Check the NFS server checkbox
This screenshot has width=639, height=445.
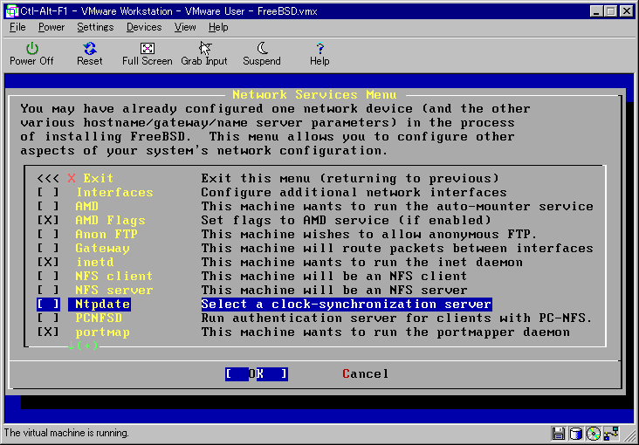pyautogui.click(x=48, y=291)
